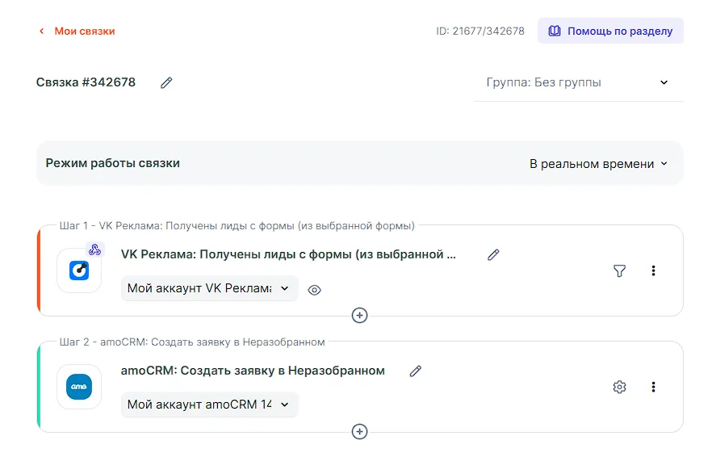Click the VK Реклама app logo

[x=79, y=271]
